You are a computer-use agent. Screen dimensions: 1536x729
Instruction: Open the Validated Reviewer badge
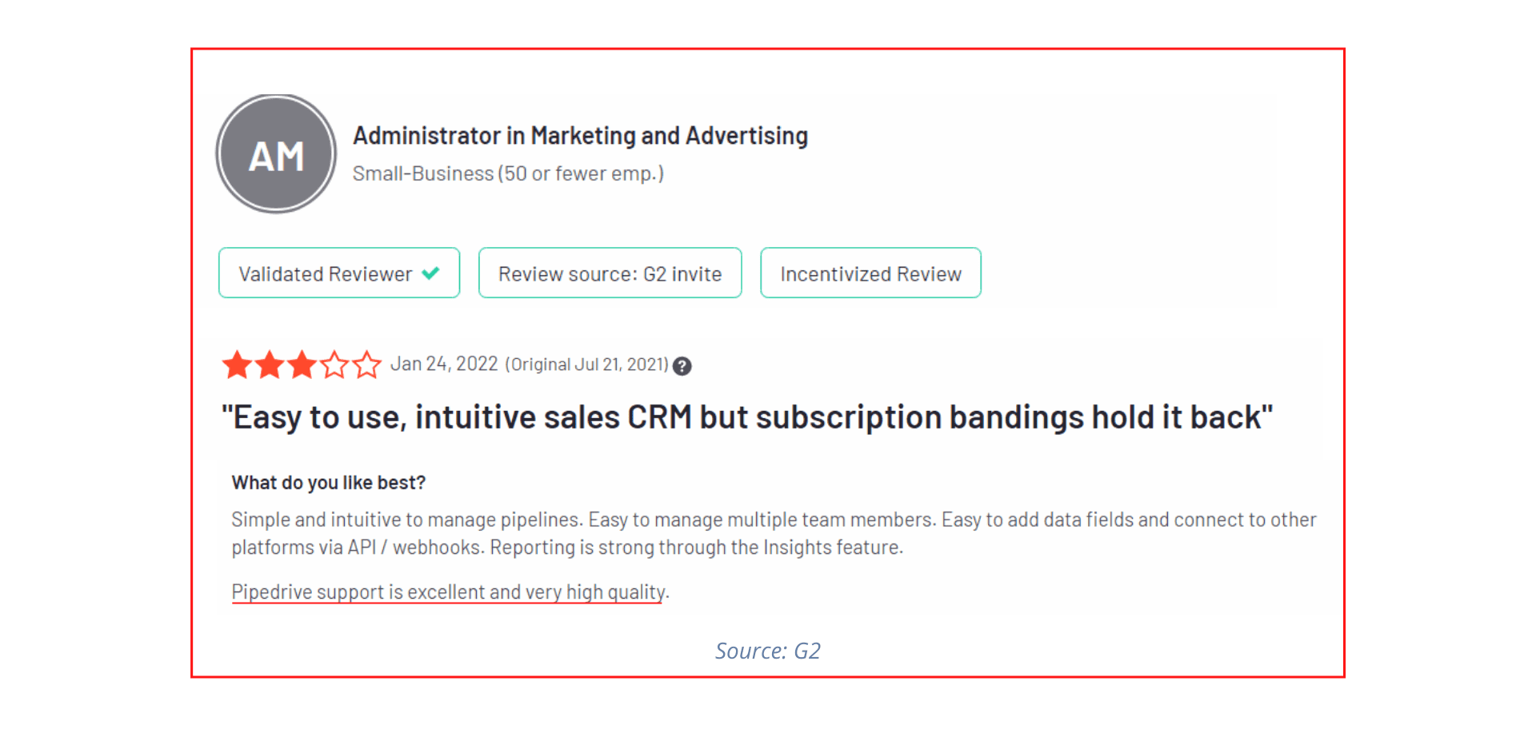tap(339, 273)
